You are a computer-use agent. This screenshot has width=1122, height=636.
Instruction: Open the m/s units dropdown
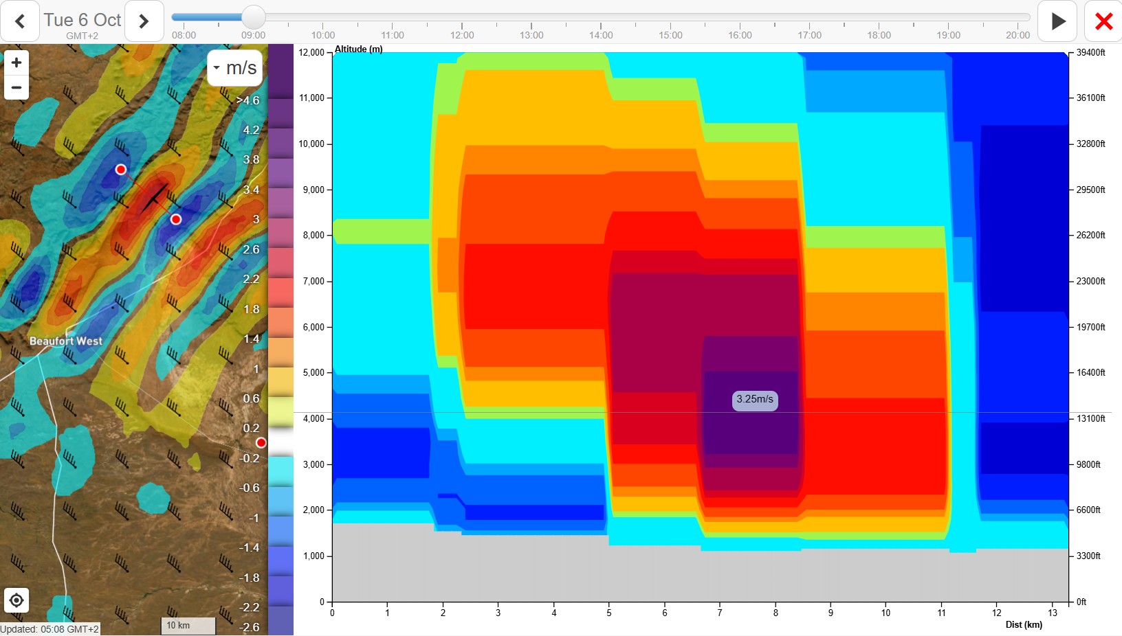point(235,68)
